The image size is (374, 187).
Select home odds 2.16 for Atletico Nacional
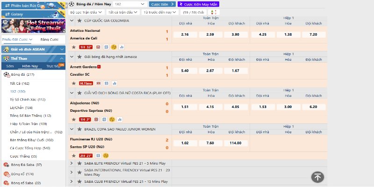click(x=185, y=34)
